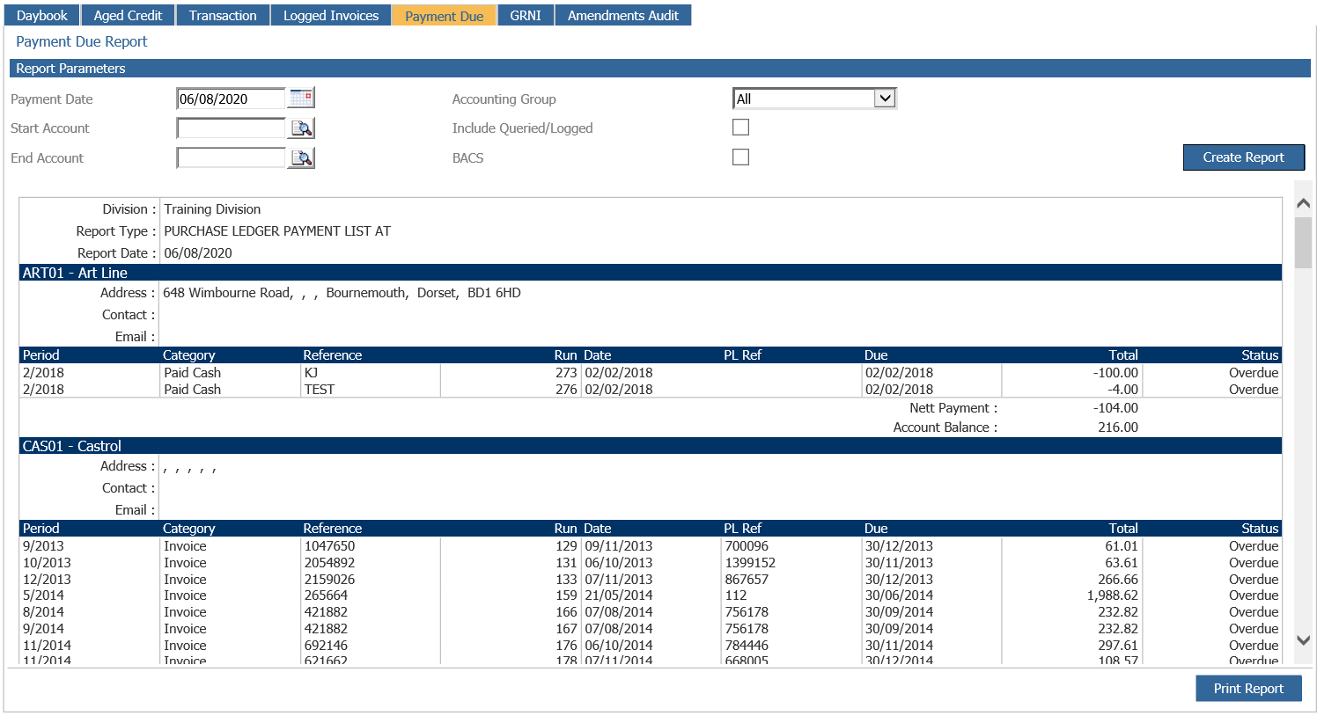Click the Training Division text
The image size is (1317, 716).
coord(212,209)
